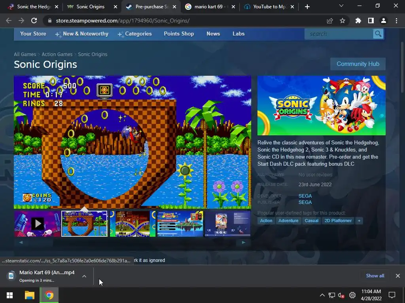Click the clock showing 11:04 AM

pyautogui.click(x=371, y=292)
